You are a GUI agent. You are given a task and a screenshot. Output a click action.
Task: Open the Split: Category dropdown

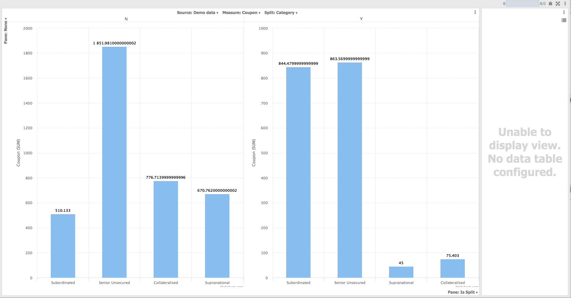point(280,13)
